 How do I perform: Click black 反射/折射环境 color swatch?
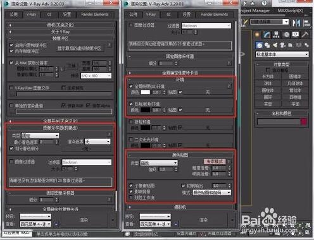tap(146, 110)
